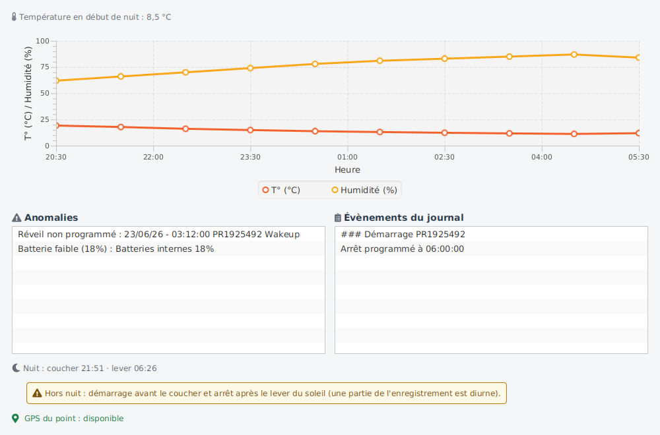Click the first temperature point at 20:30
This screenshot has width=660, height=435.
click(56, 126)
